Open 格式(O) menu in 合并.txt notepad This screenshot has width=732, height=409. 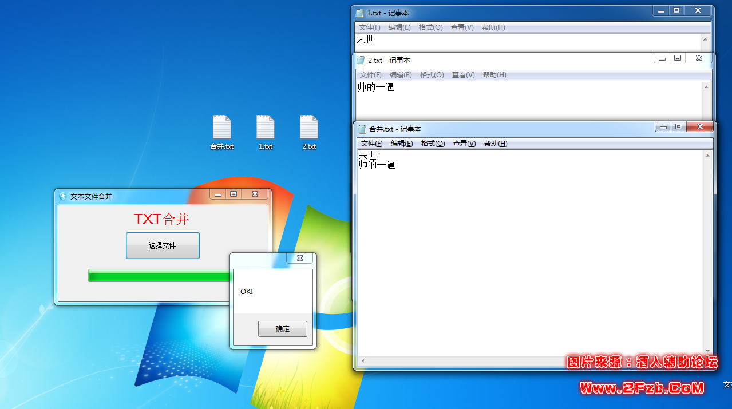pos(433,144)
